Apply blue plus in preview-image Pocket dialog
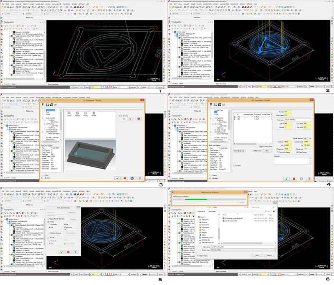 (132, 178)
